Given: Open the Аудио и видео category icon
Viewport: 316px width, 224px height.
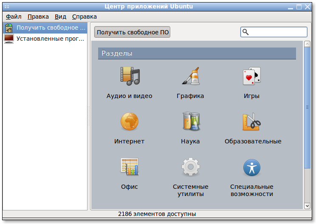Looking at the screenshot, I should point(130,76).
